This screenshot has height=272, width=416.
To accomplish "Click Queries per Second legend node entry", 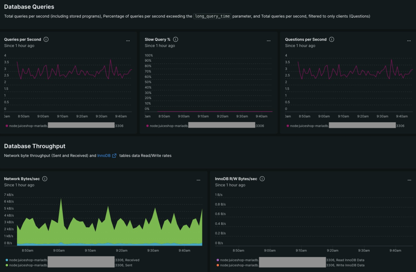I will pyautogui.click(x=27, y=126).
